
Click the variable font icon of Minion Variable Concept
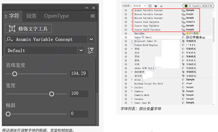(183, 14)
